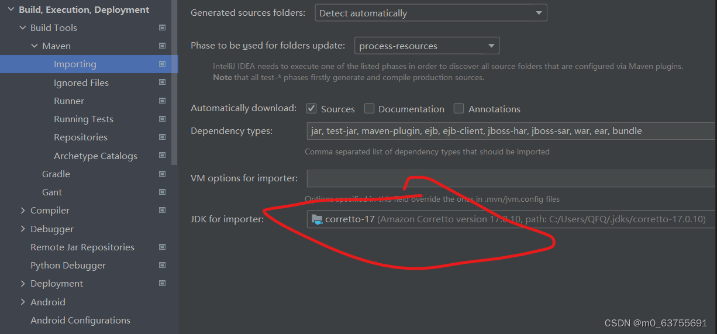This screenshot has height=334, width=717.
Task: Click project-level icon beside Build Tools
Action: point(163,27)
